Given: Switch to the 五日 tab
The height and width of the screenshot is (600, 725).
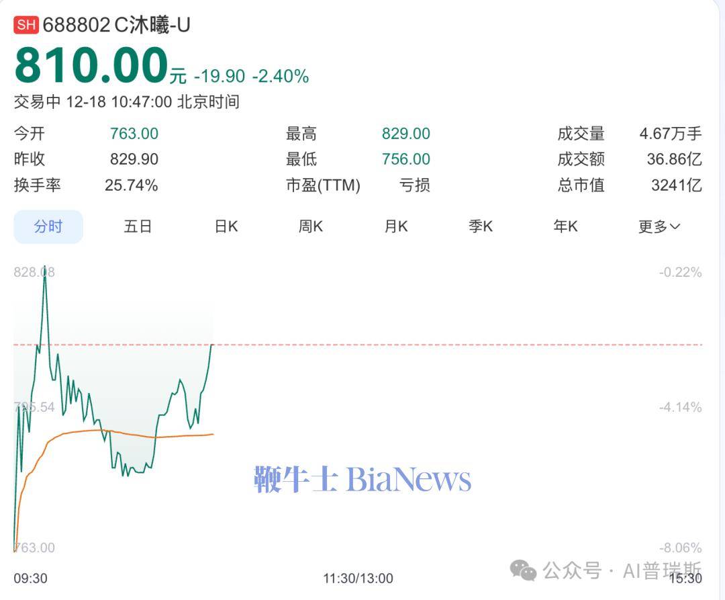Looking at the screenshot, I should click(x=138, y=226).
